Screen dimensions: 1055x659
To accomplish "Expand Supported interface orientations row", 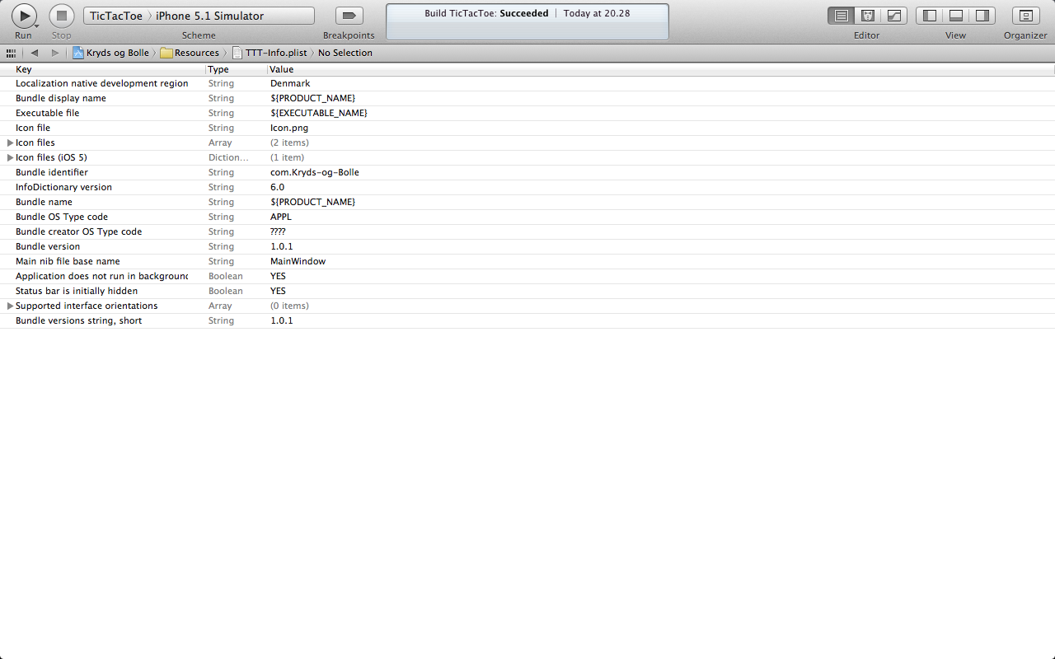I will pyautogui.click(x=10, y=306).
